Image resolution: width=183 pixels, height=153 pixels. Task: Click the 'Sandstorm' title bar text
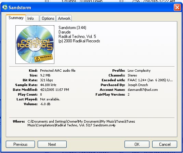click(20, 8)
